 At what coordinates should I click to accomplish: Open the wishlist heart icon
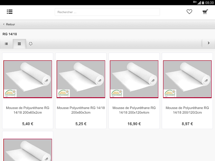click(x=189, y=12)
